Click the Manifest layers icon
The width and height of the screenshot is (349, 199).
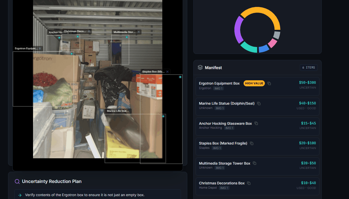200,68
